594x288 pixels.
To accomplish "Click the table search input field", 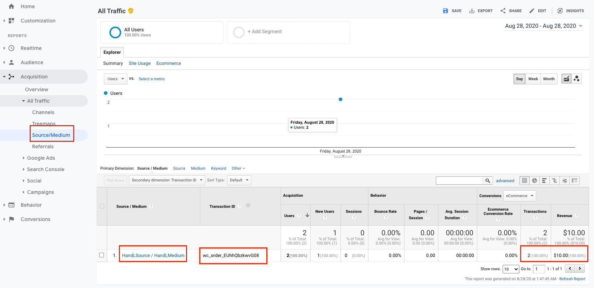I will pos(459,181).
